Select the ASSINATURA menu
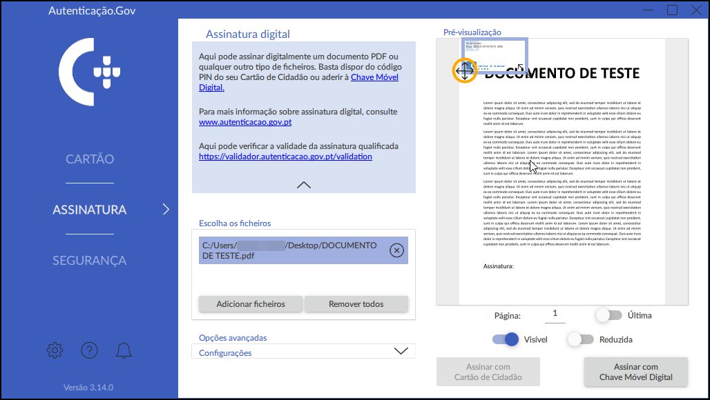The image size is (710, 400). [x=90, y=210]
